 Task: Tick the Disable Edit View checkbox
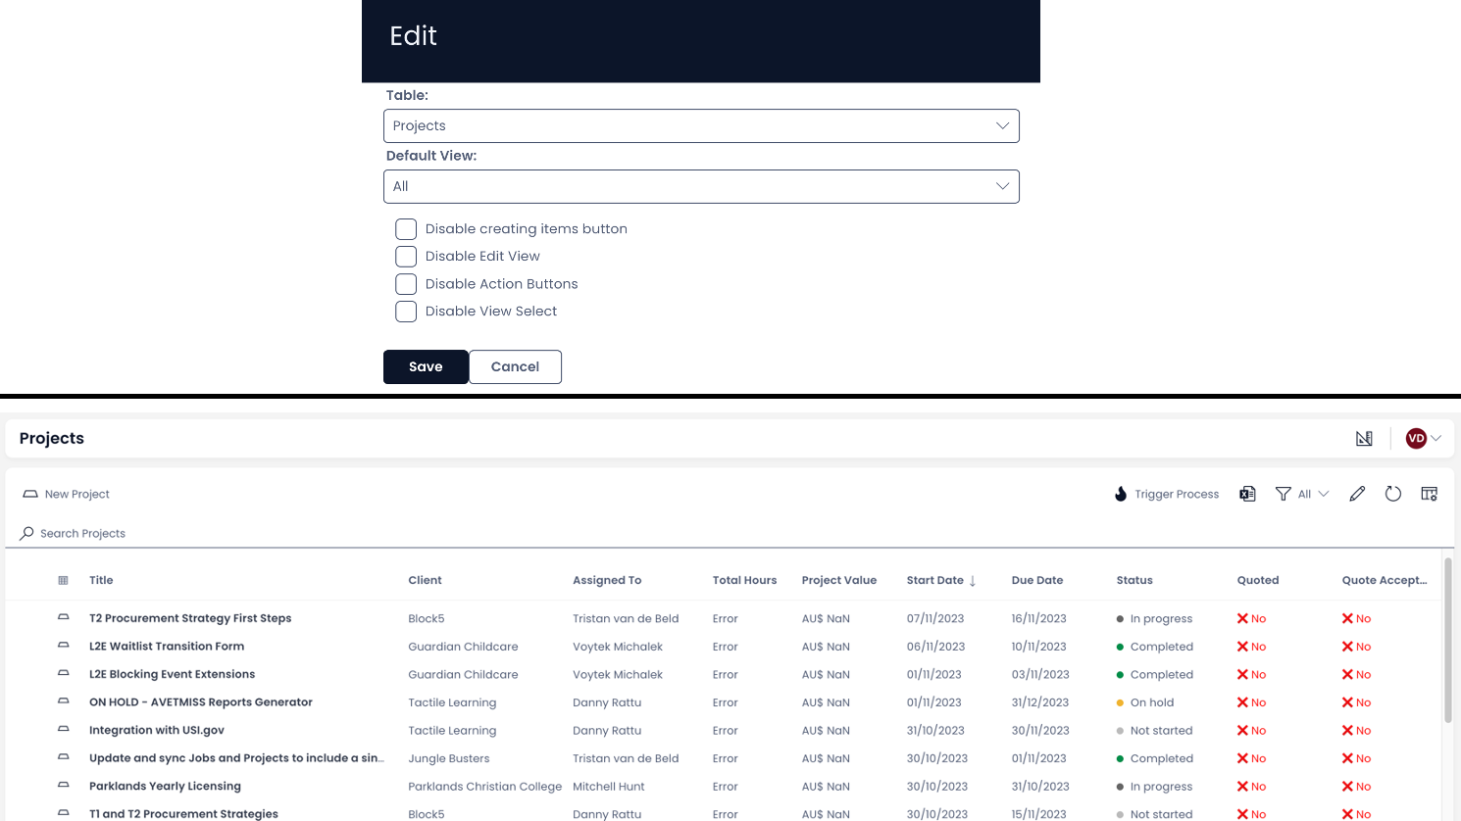tap(406, 257)
